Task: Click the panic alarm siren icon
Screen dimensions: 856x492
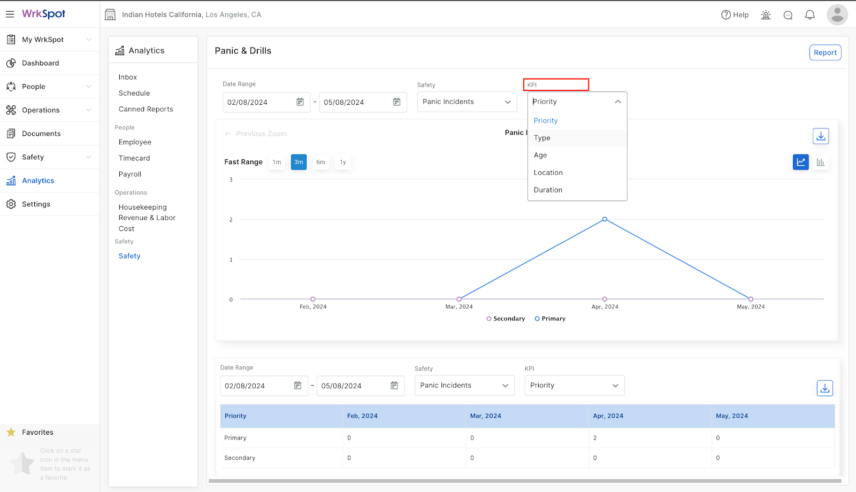Action: [x=766, y=15]
